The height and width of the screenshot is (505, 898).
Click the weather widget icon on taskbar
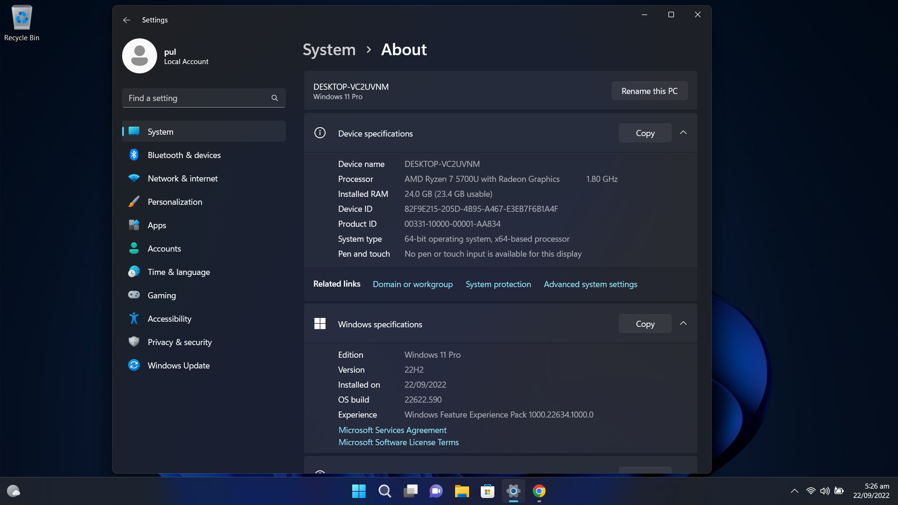pyautogui.click(x=13, y=491)
